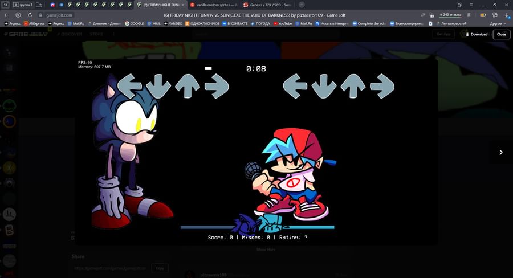Open the AliExpress bookmark
Viewport: 513px width, 278px height.
pos(34,23)
